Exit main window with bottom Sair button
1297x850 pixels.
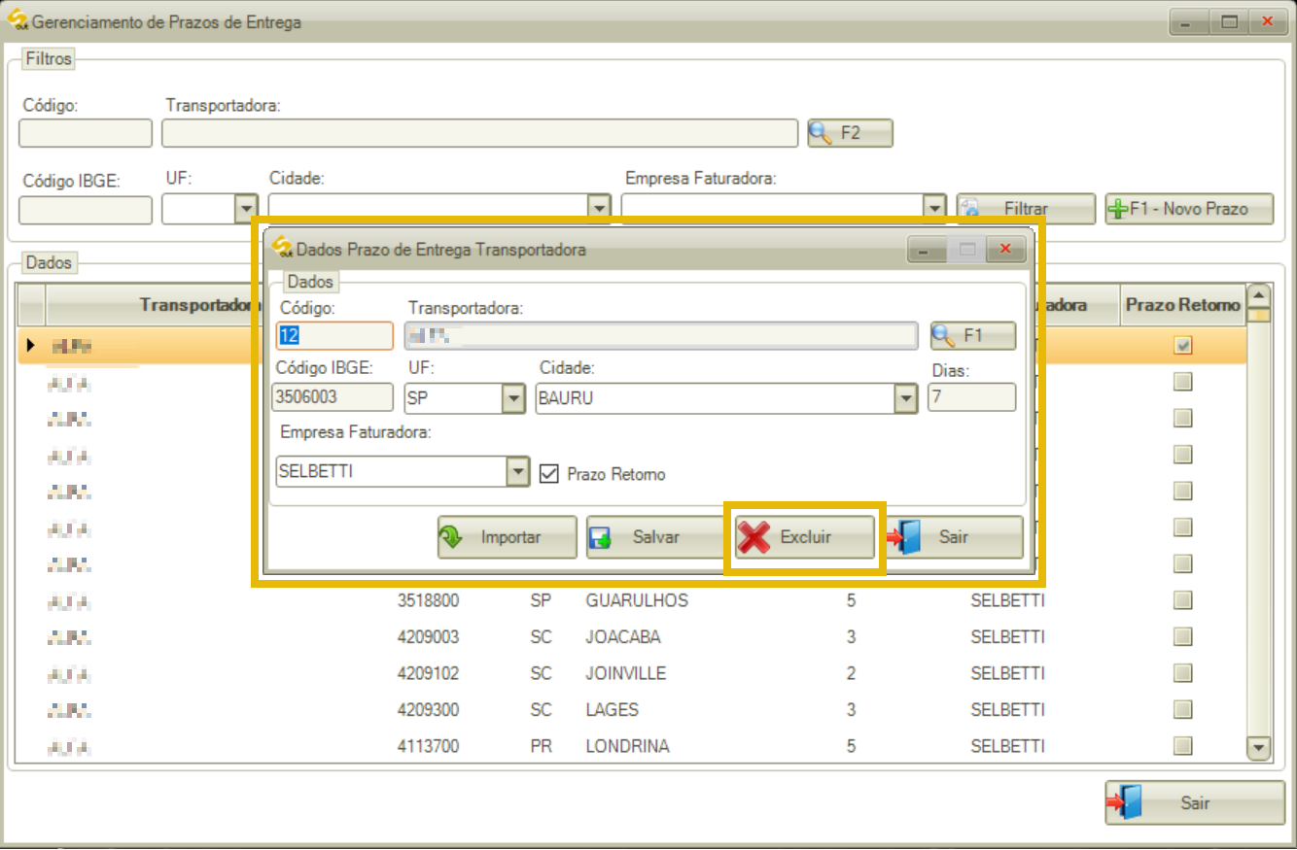(1195, 803)
